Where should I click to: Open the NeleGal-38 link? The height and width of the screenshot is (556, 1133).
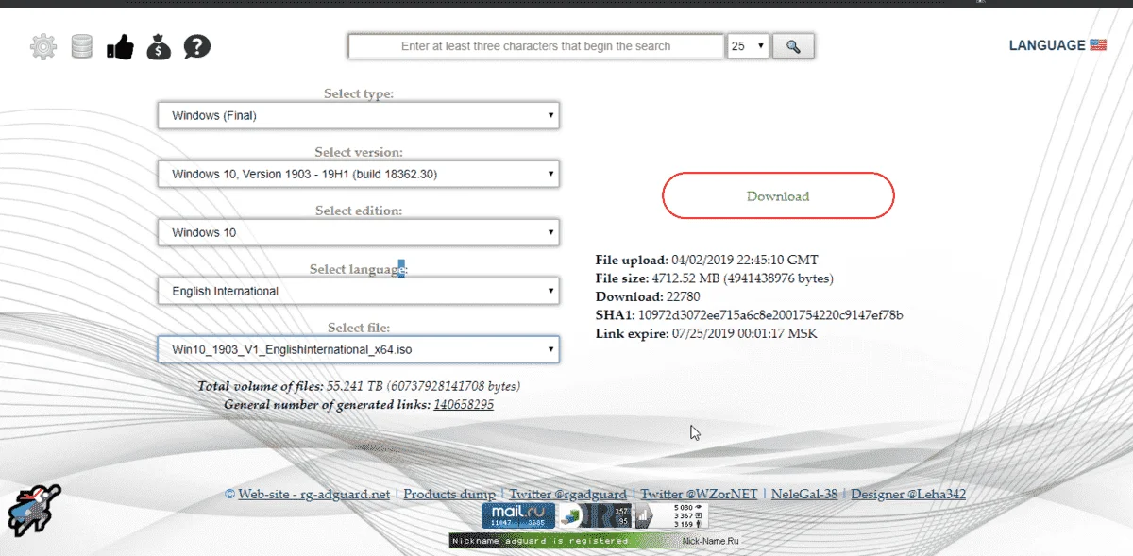tap(803, 494)
